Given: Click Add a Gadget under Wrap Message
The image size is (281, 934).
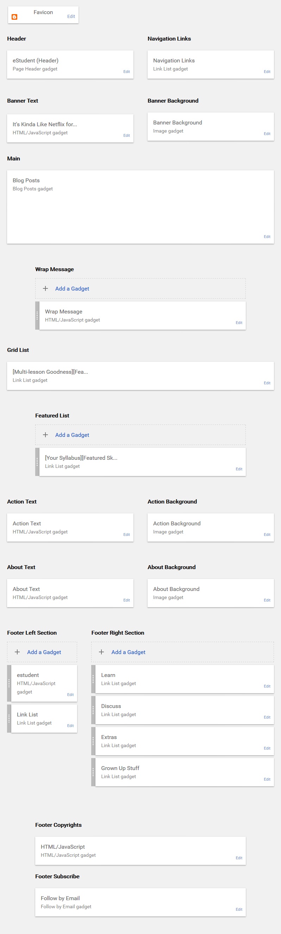Looking at the screenshot, I should [72, 289].
